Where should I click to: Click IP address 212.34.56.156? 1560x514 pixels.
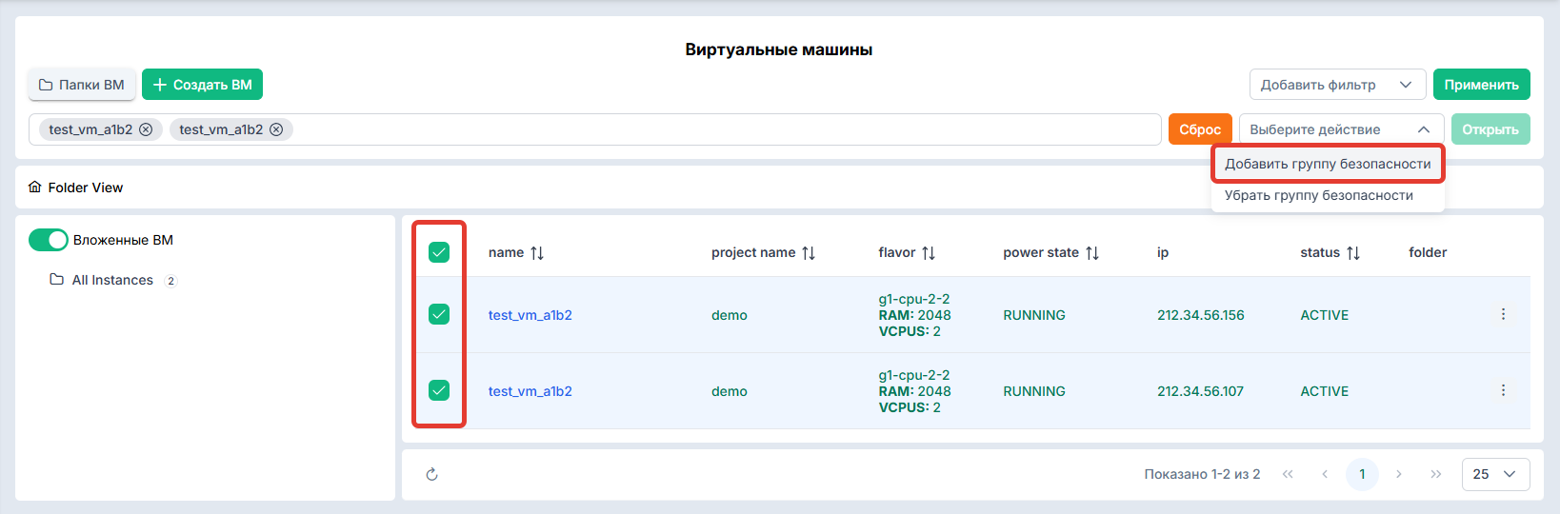[1201, 315]
